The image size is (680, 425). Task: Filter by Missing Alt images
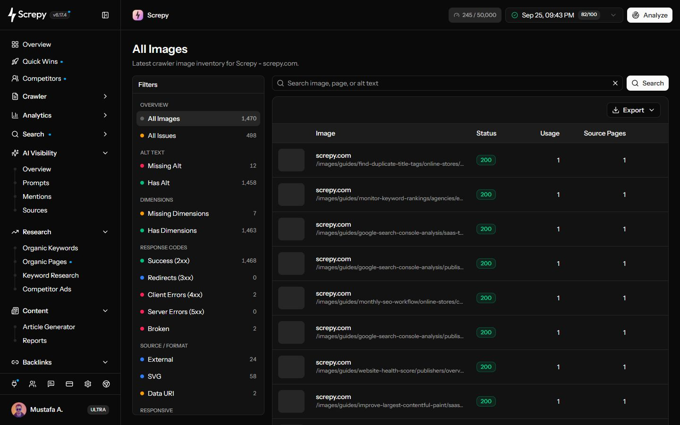pos(198,166)
